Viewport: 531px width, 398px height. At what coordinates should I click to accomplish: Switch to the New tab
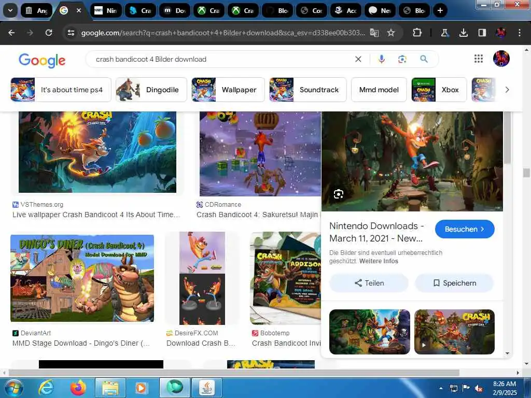[x=380, y=10]
